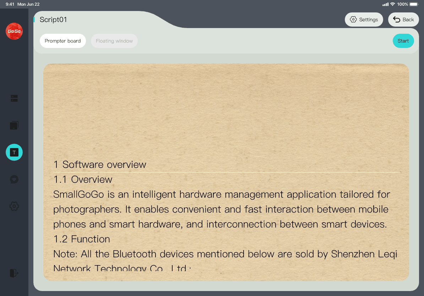
Task: Tap the 9:41 clock in status bar
Action: click(x=10, y=4)
